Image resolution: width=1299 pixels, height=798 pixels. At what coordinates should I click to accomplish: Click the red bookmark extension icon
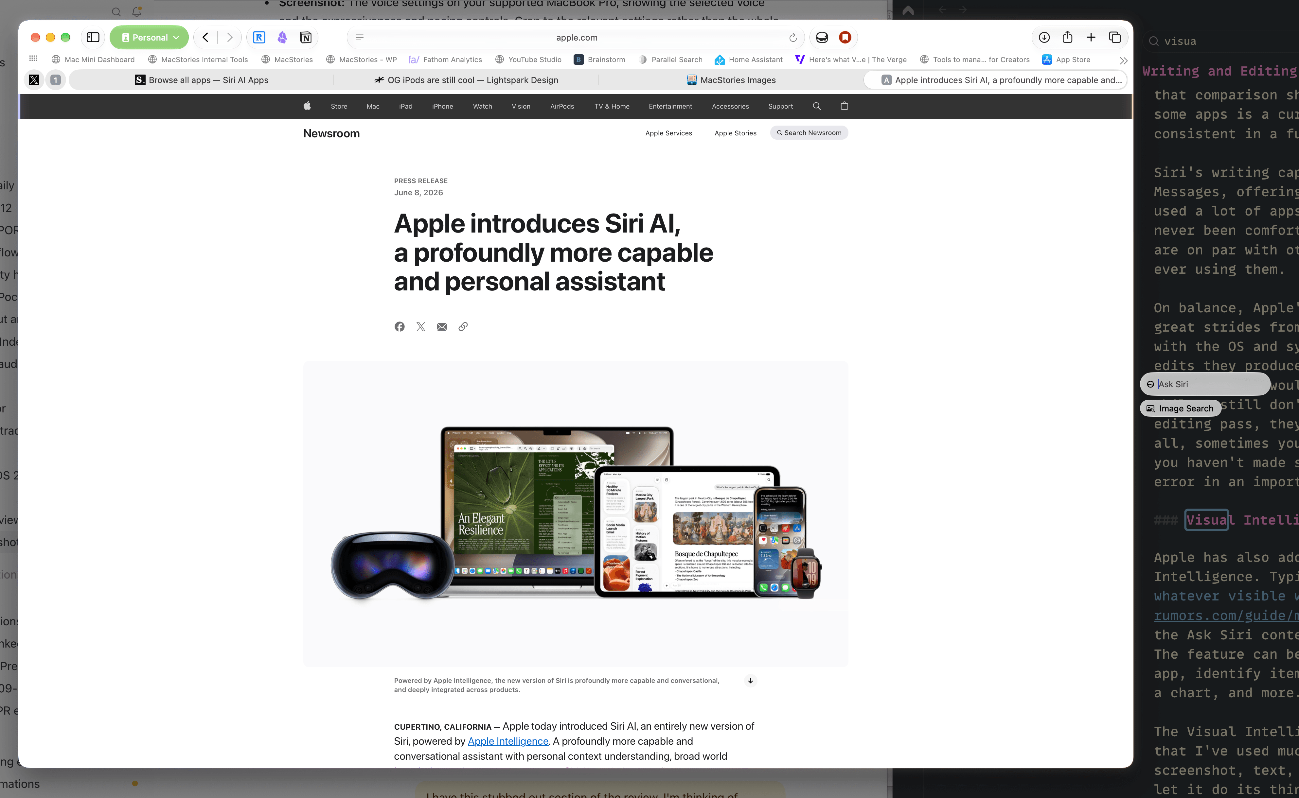[x=845, y=38]
